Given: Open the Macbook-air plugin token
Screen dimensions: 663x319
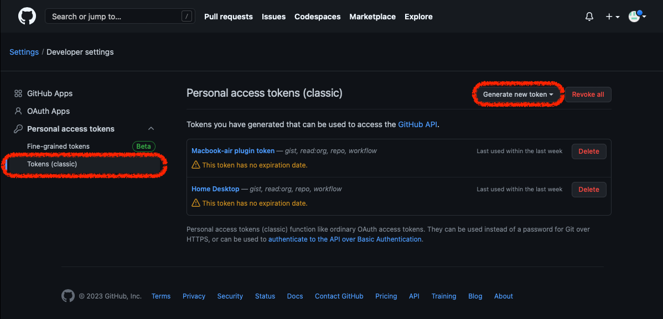Looking at the screenshot, I should [233, 151].
